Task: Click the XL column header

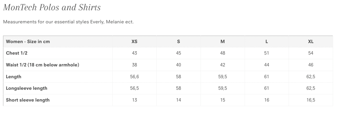Action: pyautogui.click(x=311, y=42)
